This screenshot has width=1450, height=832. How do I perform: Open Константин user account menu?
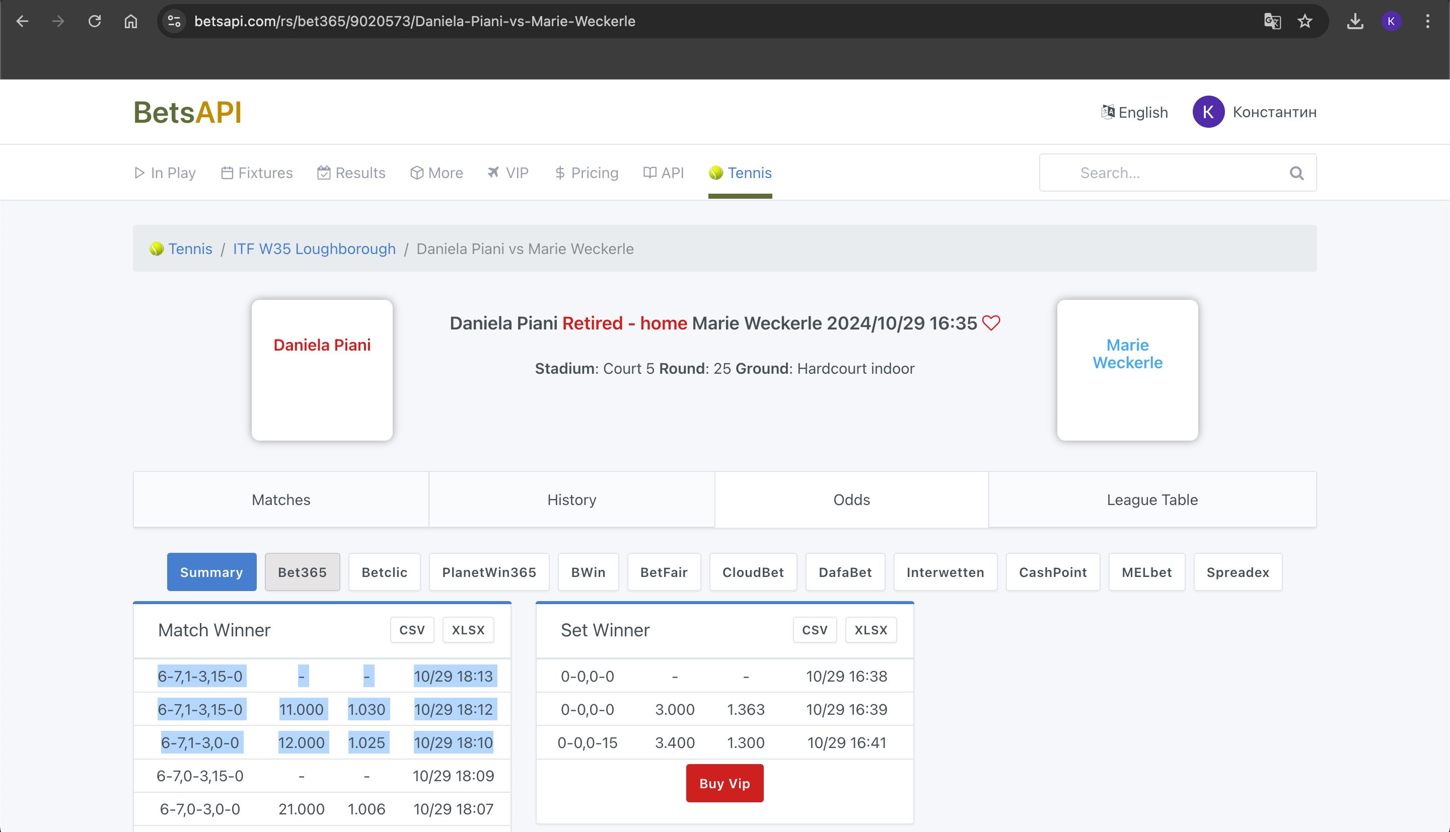(1255, 112)
